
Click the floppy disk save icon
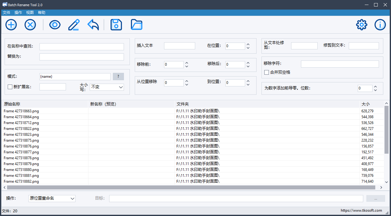(x=116, y=25)
